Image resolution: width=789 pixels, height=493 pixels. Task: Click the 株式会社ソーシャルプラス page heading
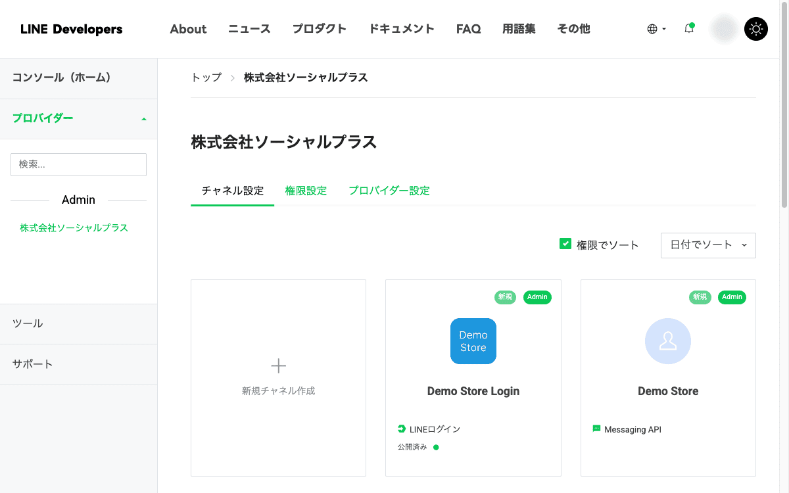click(x=284, y=142)
